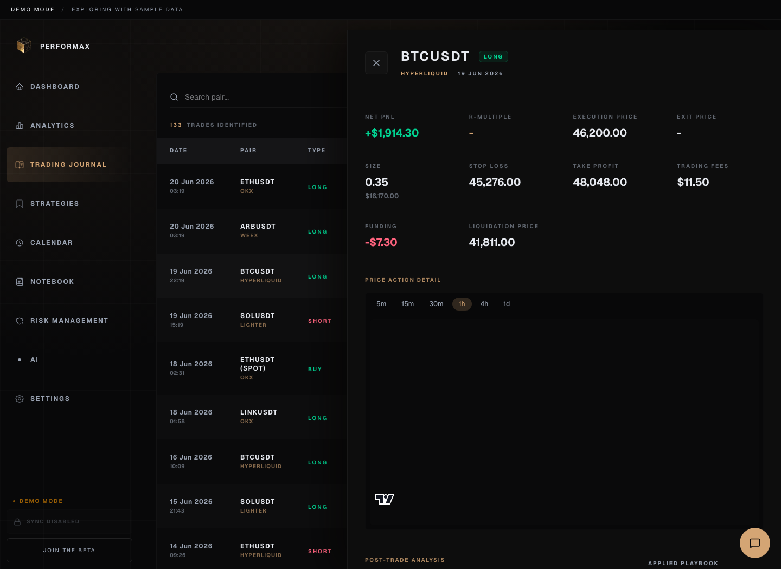781x569 pixels.
Task: Click the execution price 46,200.00
Action: click(x=600, y=133)
